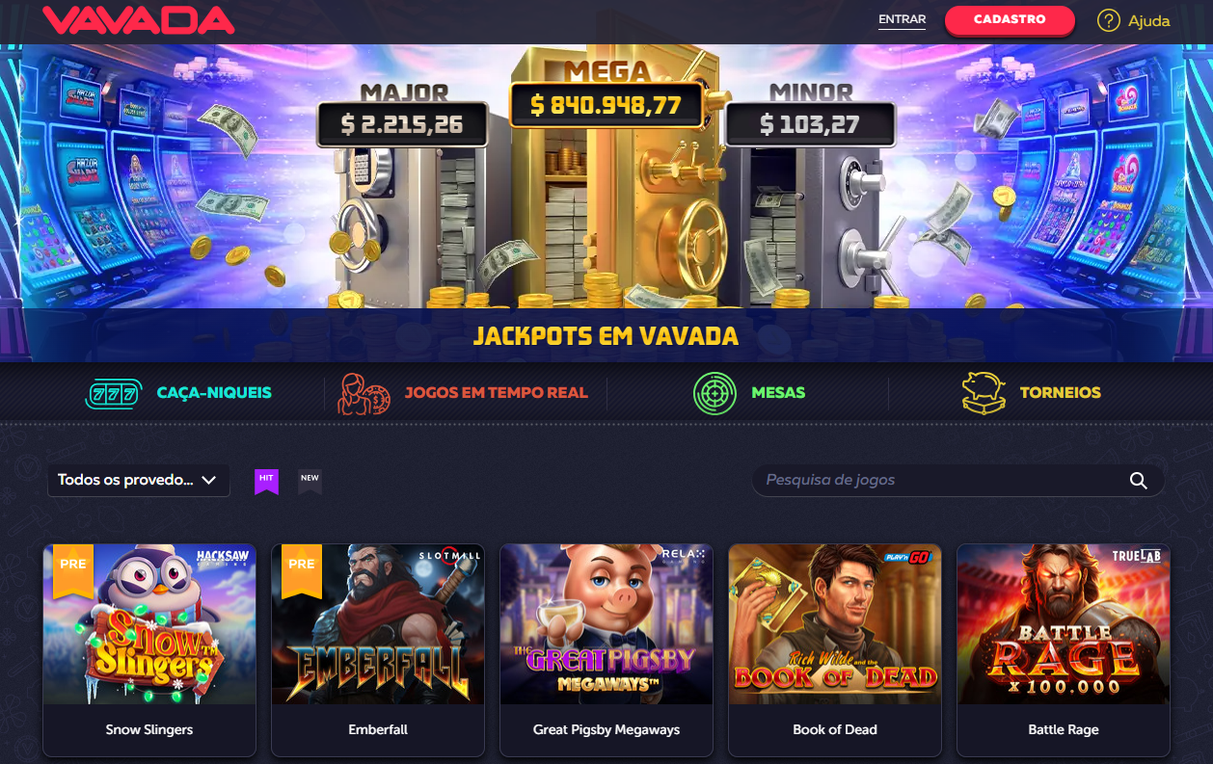Open the Ajuda question mark icon
1213x764 pixels.
tap(1109, 20)
